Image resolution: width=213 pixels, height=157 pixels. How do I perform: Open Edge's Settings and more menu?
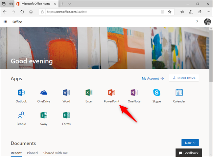point(208,12)
